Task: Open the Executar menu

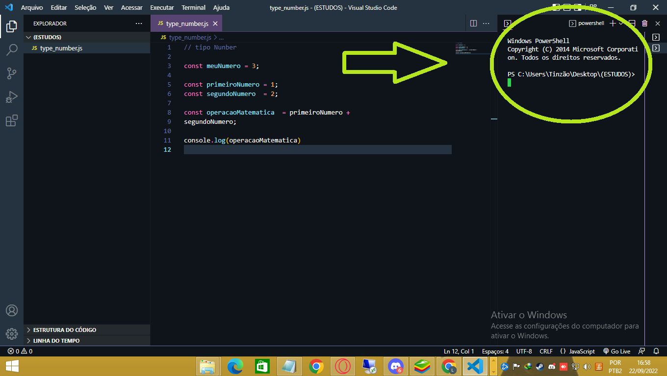Action: coord(162,7)
